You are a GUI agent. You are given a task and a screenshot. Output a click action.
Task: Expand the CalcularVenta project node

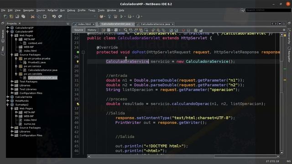tap(8, 97)
